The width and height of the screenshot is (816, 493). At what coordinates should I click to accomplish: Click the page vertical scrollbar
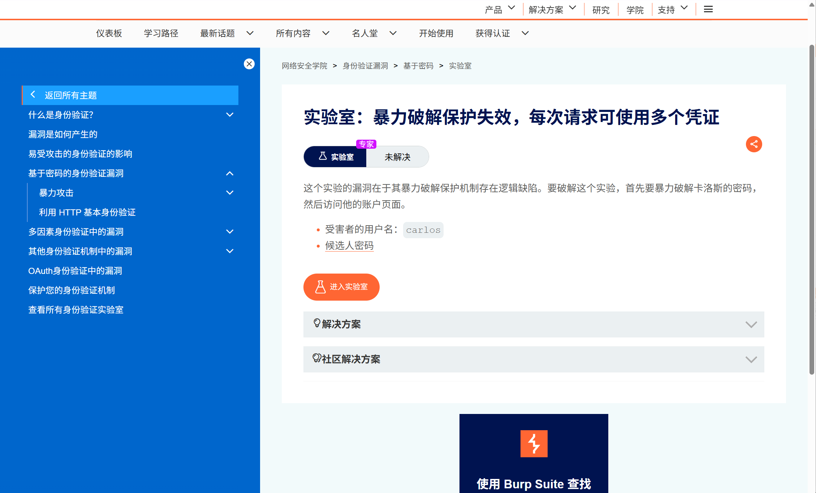(x=812, y=209)
